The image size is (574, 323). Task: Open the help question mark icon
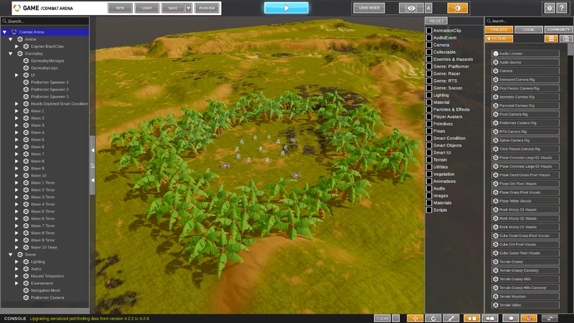pyautogui.click(x=562, y=8)
